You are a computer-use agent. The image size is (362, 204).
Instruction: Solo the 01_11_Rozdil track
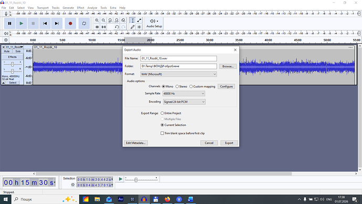coord(18,52)
